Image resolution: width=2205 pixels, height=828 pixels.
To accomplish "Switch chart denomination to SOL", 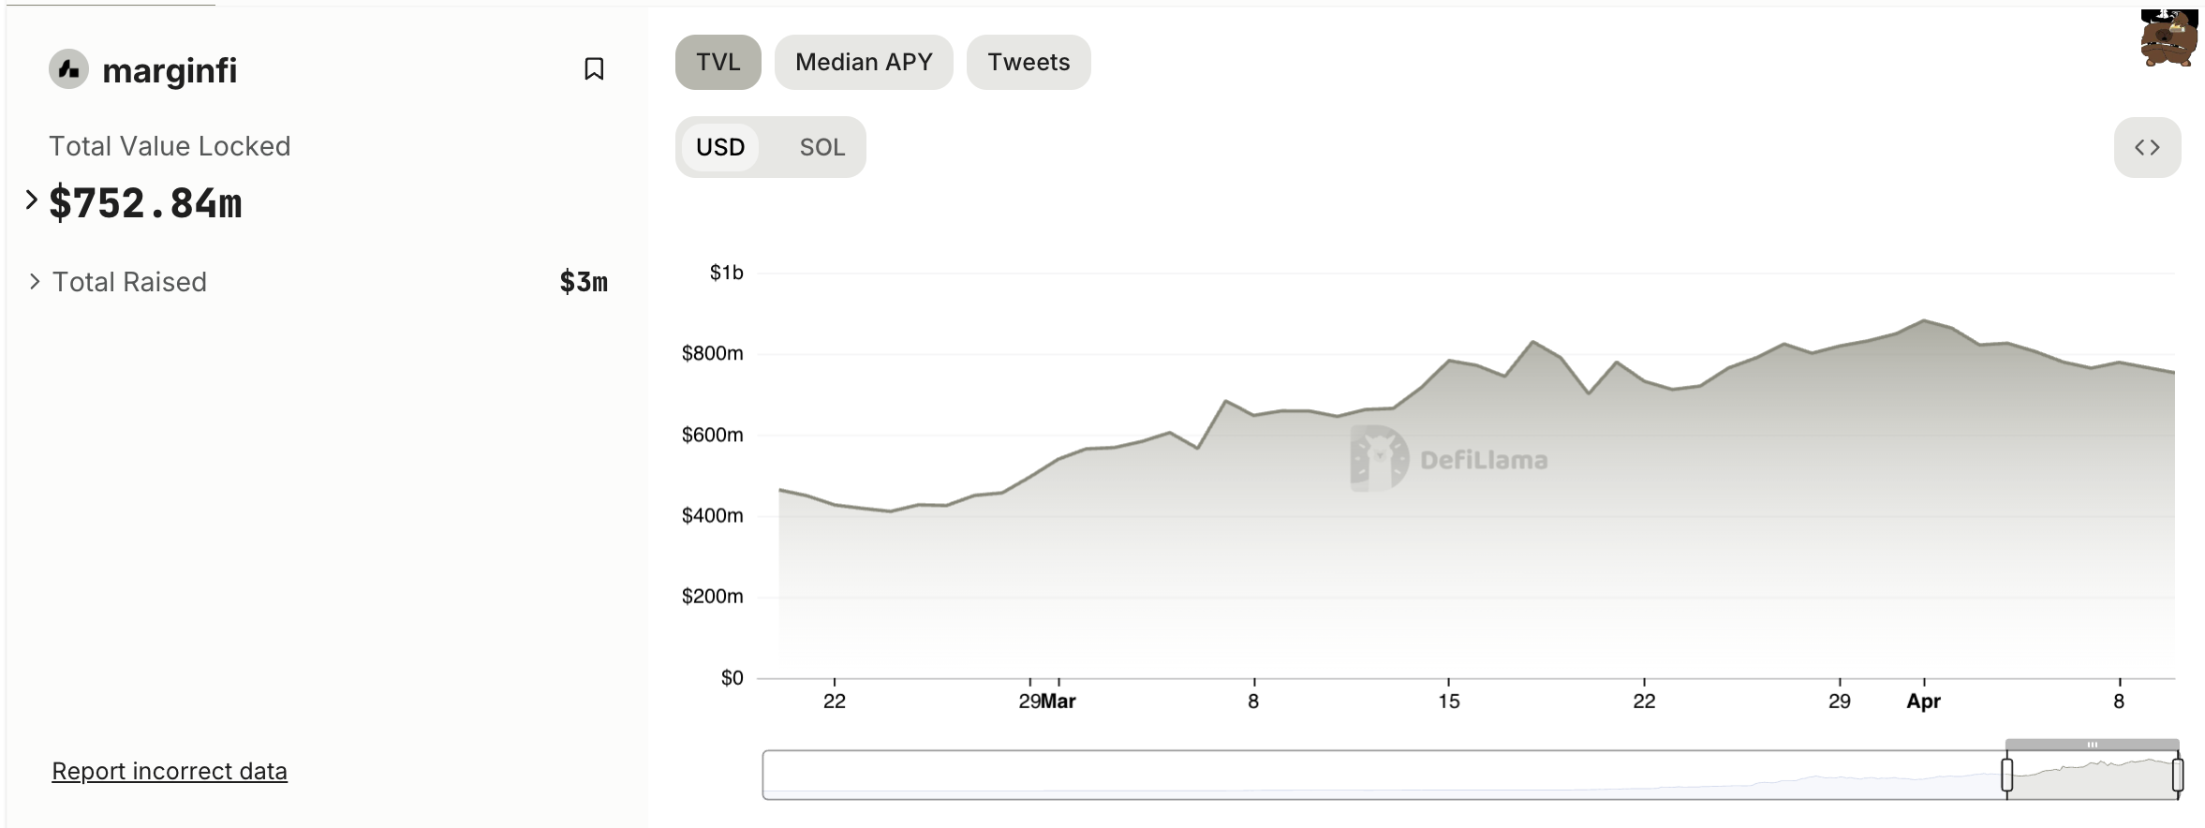I will pos(821,147).
